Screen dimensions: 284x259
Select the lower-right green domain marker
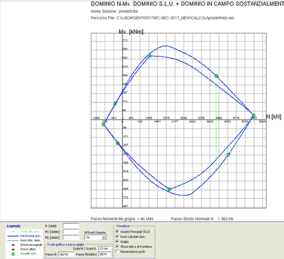coord(229,155)
